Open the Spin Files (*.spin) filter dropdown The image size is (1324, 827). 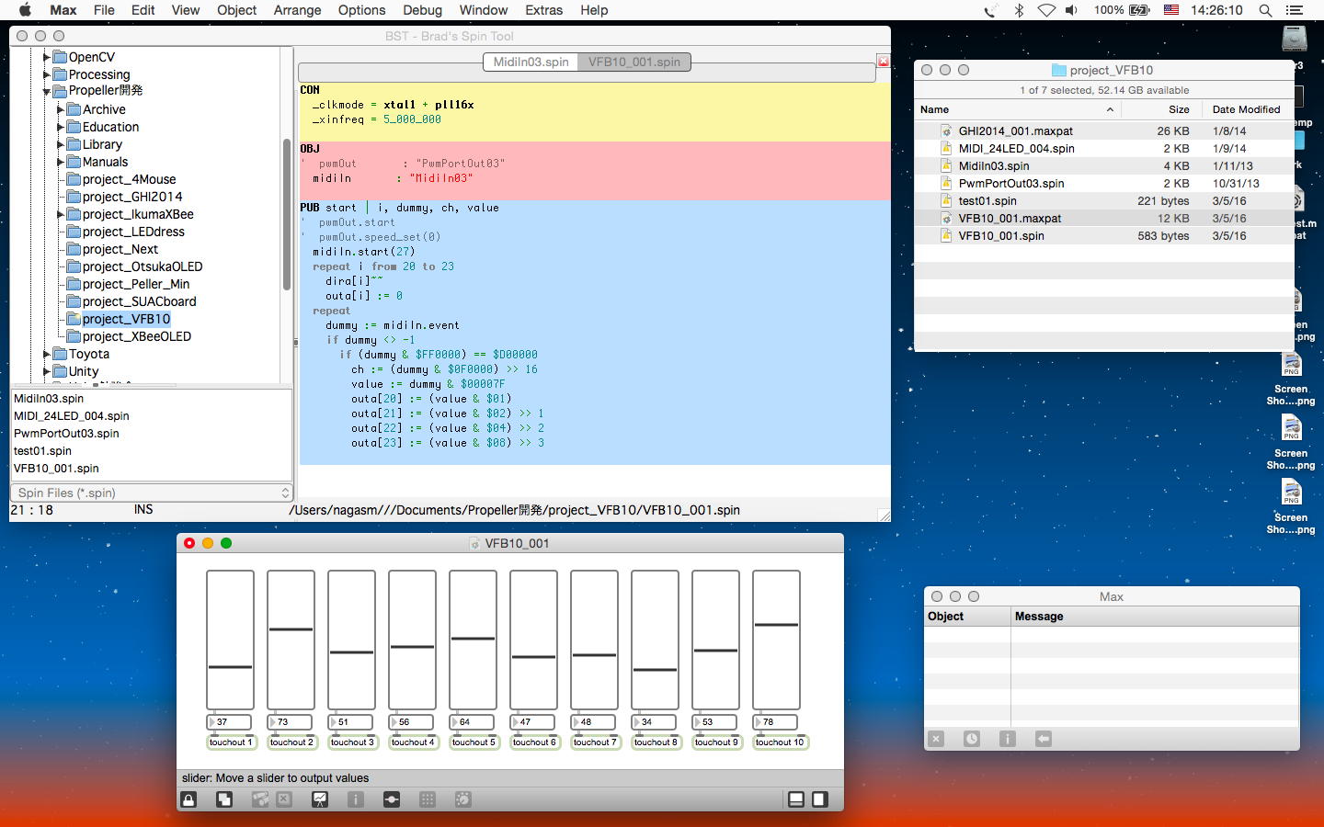[x=152, y=493]
